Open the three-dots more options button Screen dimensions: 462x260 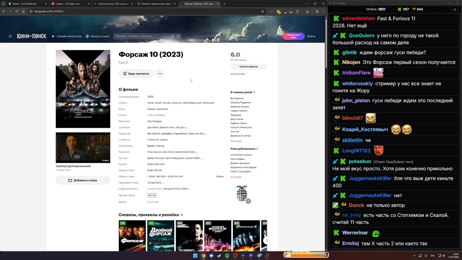(x=160, y=74)
